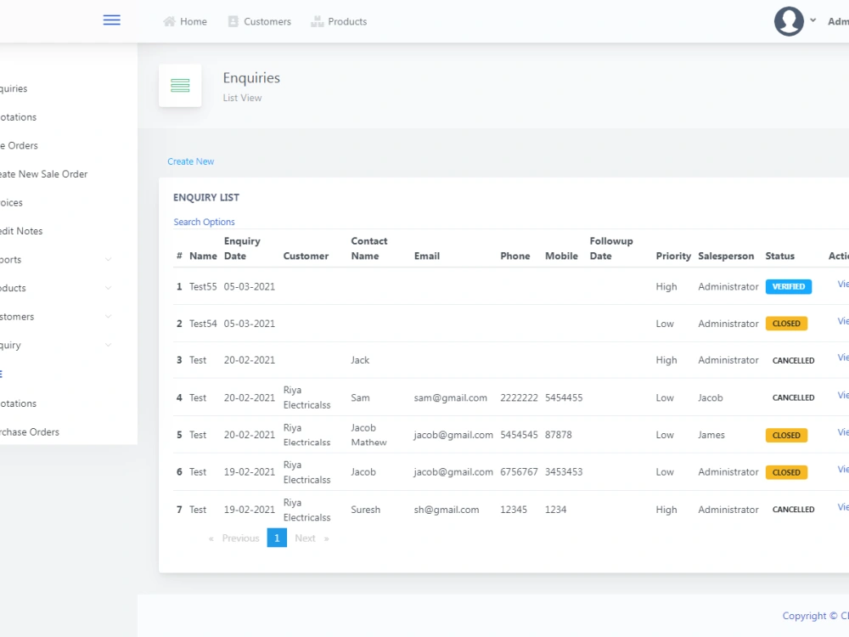Click View link in Jack row
The height and width of the screenshot is (637, 849).
click(x=843, y=358)
